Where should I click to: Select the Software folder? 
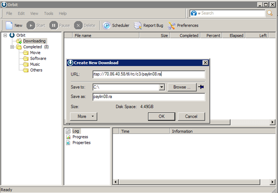pos(38,59)
